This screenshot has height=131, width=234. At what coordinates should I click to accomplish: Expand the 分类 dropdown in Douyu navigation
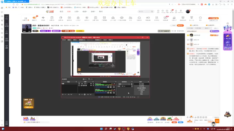(77, 11)
